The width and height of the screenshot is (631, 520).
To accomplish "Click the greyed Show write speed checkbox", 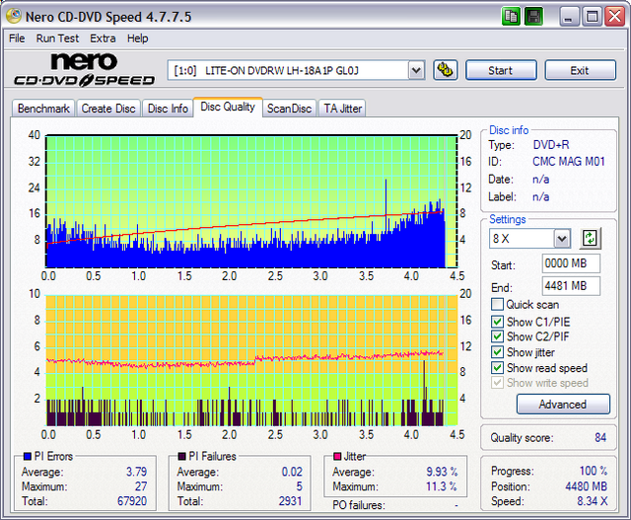I will [x=497, y=383].
